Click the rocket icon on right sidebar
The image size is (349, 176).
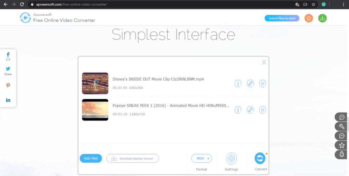342,155
